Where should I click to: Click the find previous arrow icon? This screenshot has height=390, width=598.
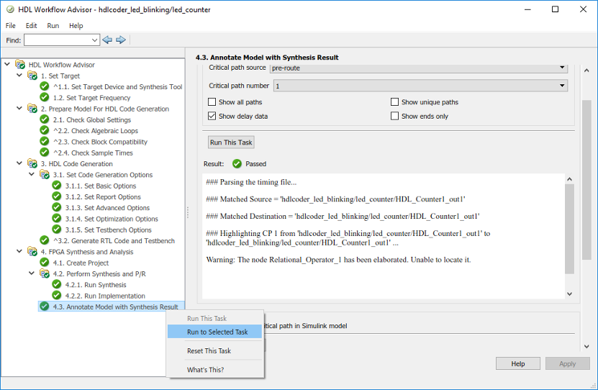coord(107,40)
